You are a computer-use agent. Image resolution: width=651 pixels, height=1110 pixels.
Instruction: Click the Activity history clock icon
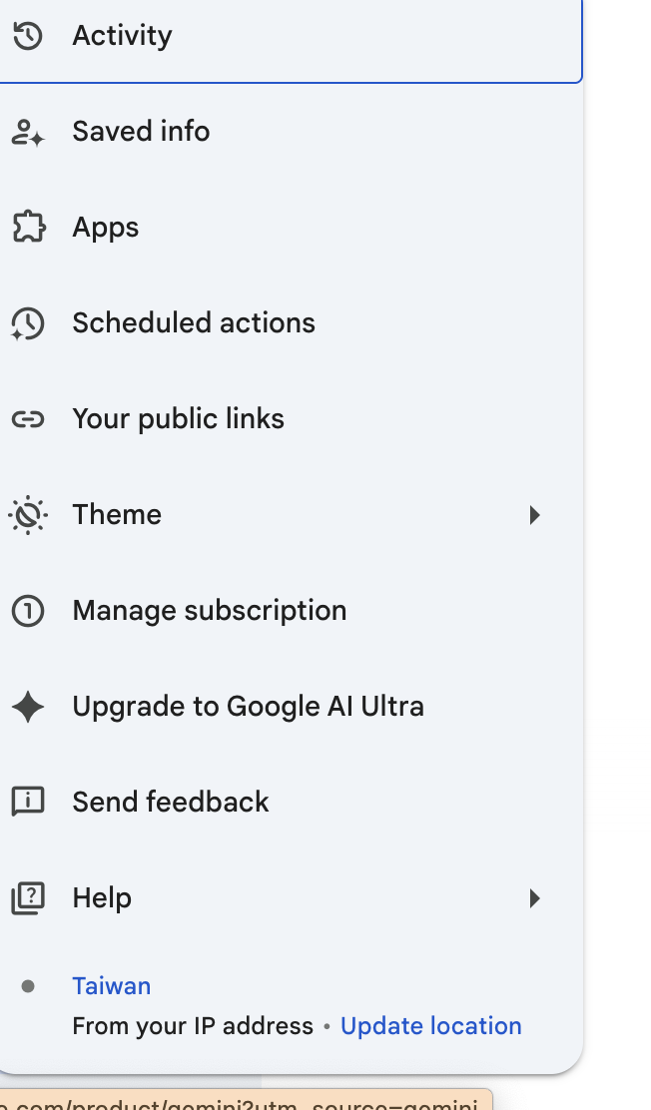click(28, 35)
